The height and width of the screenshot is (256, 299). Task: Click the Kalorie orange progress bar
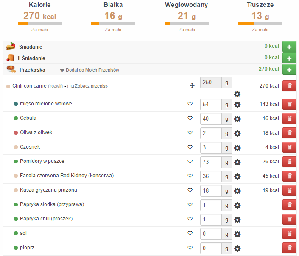tap(39, 24)
